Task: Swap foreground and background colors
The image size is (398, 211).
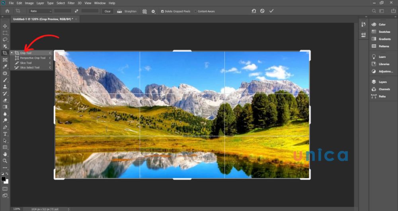Action: (7, 174)
